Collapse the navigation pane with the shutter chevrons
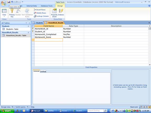Image resolution: width=151 pixels, height=113 pixels. (29, 23)
